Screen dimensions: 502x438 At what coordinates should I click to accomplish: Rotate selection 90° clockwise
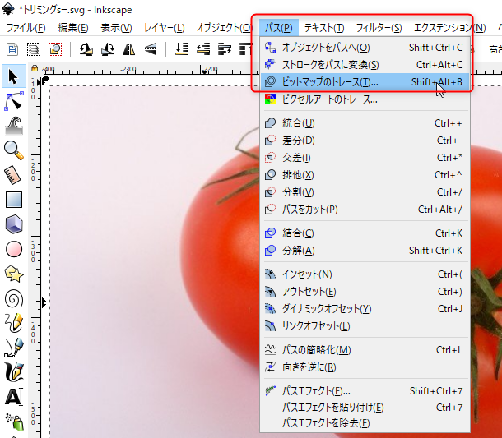[x=108, y=49]
